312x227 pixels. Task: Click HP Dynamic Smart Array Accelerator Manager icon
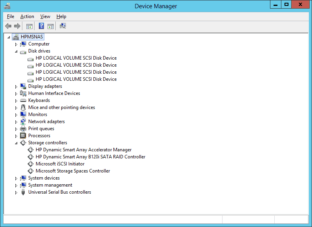(31, 150)
